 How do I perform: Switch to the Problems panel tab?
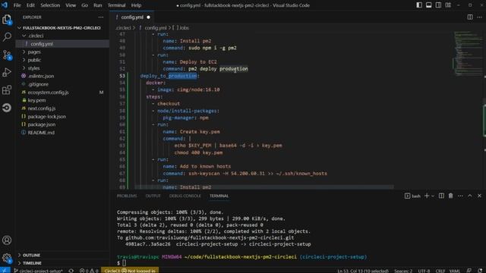127,196
